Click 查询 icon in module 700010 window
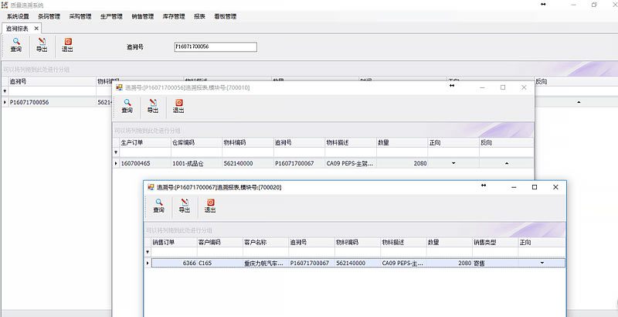The width and height of the screenshot is (618, 317). click(127, 105)
